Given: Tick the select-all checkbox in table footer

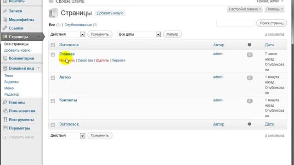Looking at the screenshot, I should (53, 125).
